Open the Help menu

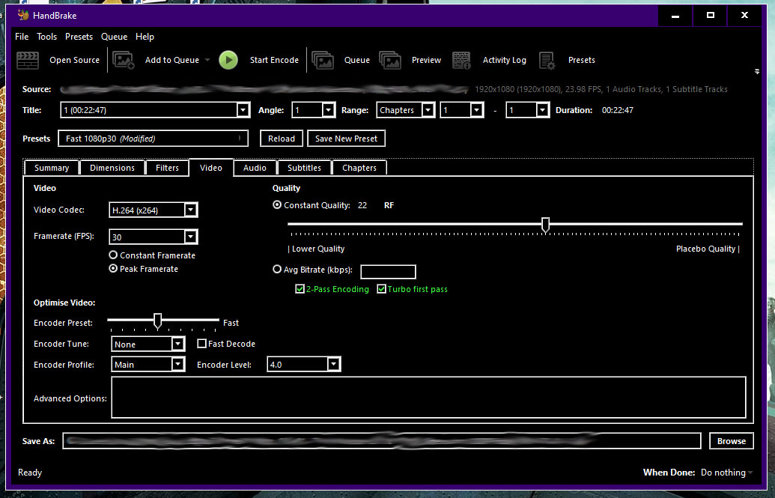click(x=145, y=37)
